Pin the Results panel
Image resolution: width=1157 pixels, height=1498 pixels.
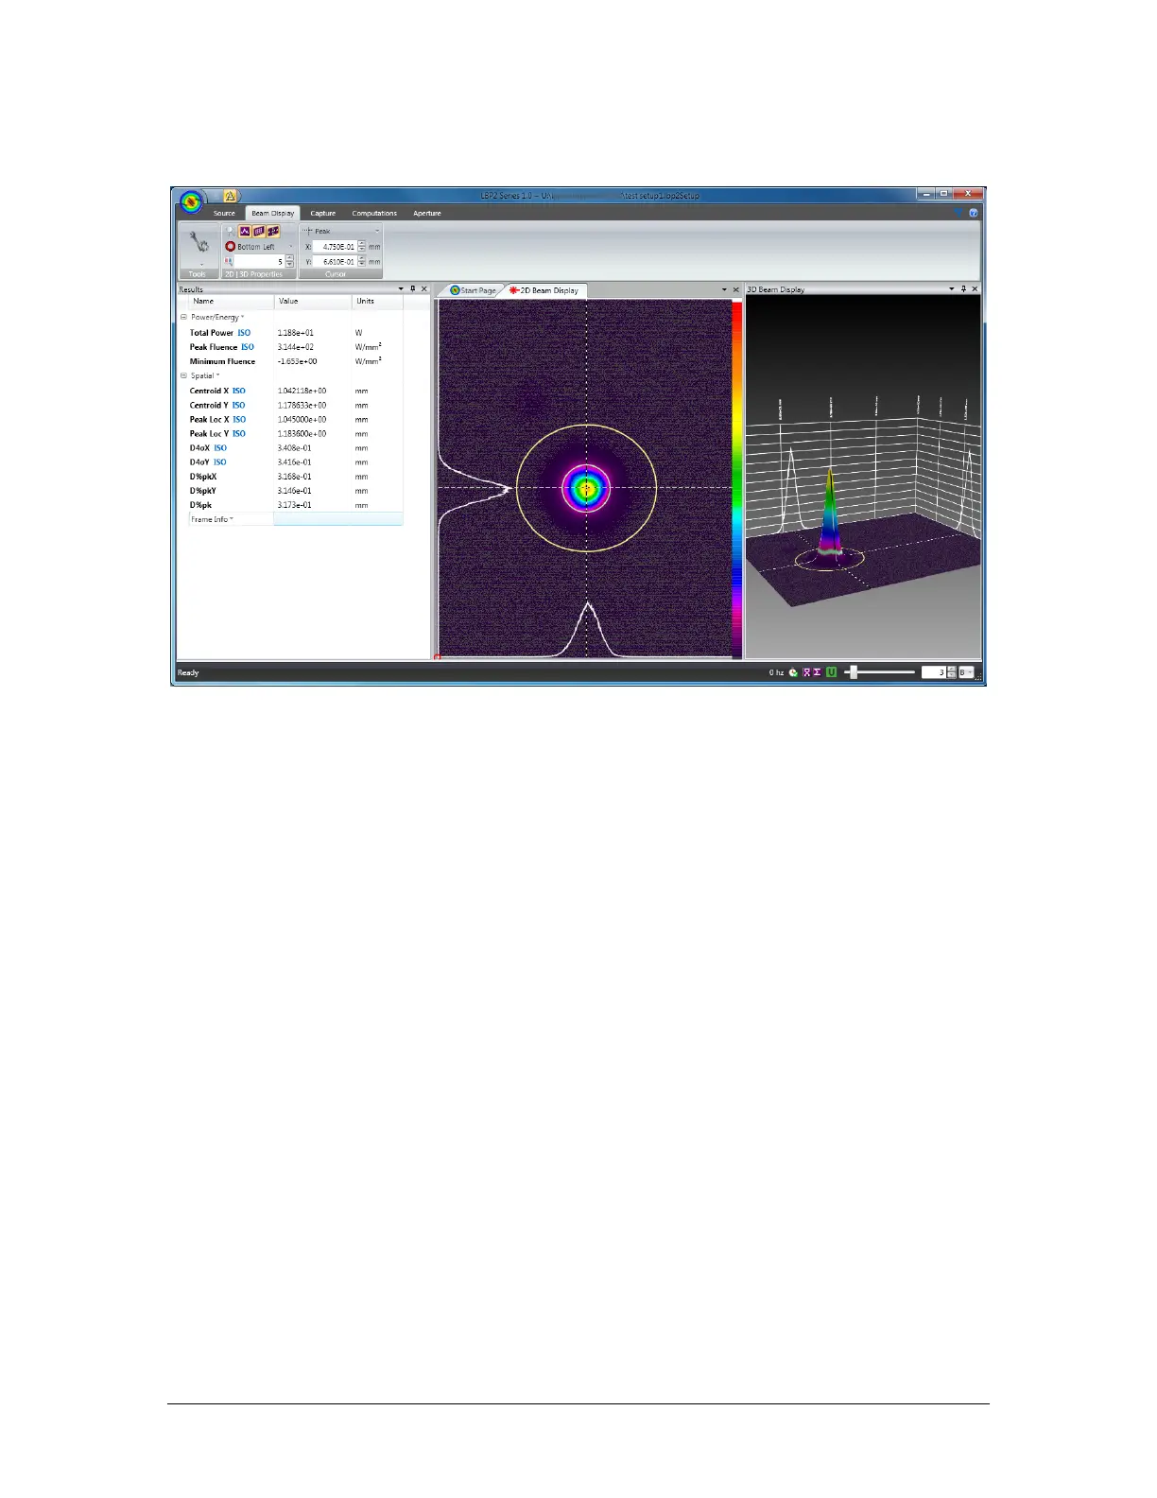coord(412,289)
